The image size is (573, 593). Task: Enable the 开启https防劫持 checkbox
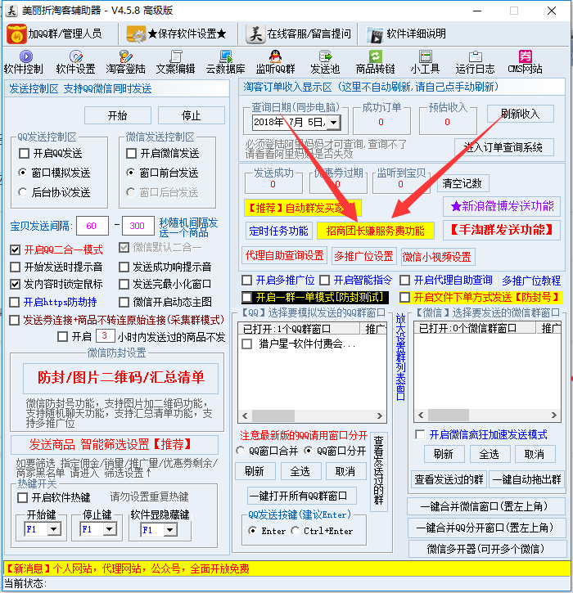(15, 302)
